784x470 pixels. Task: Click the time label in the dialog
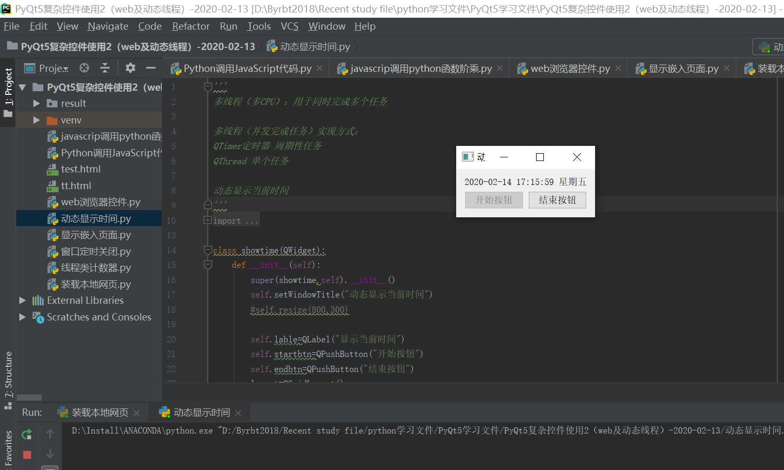(526, 182)
